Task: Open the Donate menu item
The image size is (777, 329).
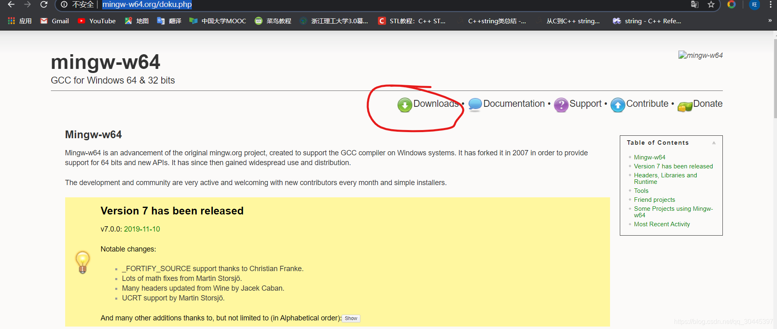Action: pos(708,104)
